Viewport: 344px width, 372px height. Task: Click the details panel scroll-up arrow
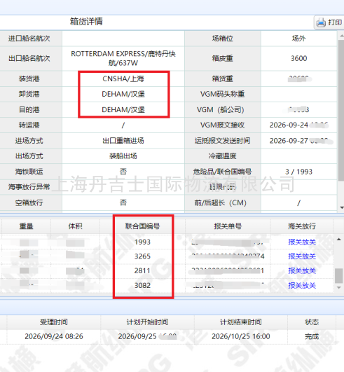point(342,36)
